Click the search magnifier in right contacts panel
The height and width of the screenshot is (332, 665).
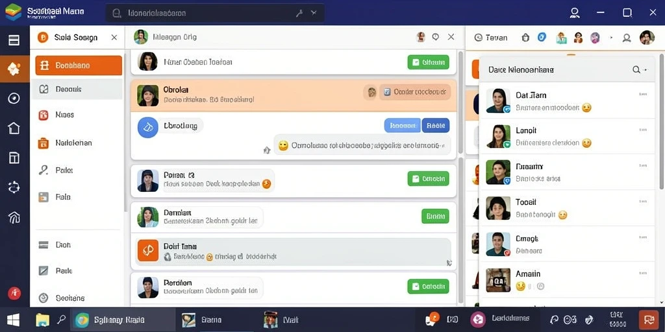point(636,69)
